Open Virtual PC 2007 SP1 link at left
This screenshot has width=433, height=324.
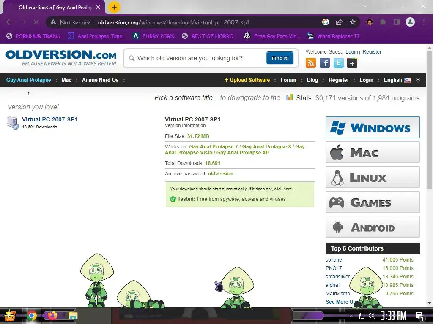point(50,119)
